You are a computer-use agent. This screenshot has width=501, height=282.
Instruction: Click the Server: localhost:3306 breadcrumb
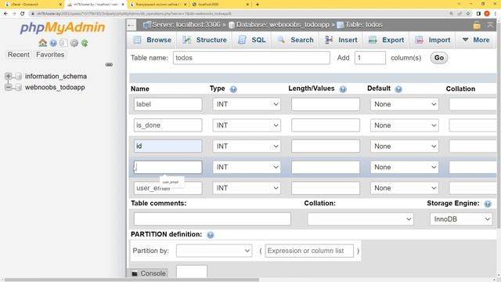[x=186, y=24]
